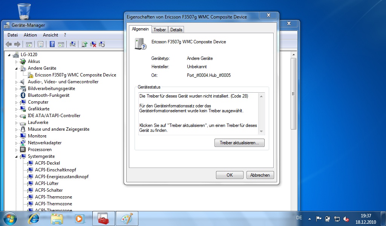This screenshot has height=226, width=386.
Task: Click the disable device toolbar icon
Action: [x=102, y=44]
